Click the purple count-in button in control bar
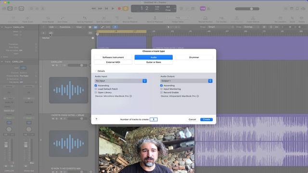The height and width of the screenshot is (173, 308). pyautogui.click(x=203, y=9)
